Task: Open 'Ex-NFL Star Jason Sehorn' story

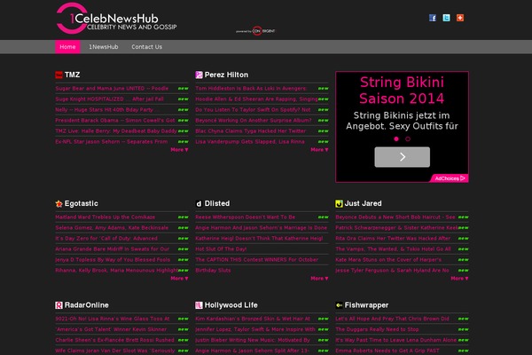Action: coord(112,142)
